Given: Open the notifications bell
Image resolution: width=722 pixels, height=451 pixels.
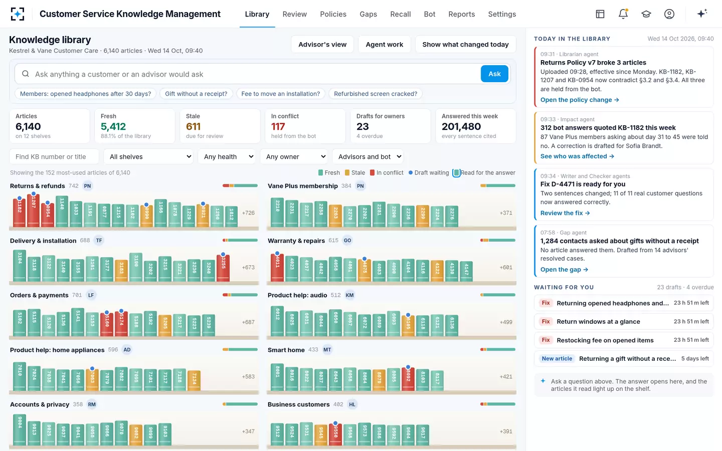Looking at the screenshot, I should pos(623,14).
